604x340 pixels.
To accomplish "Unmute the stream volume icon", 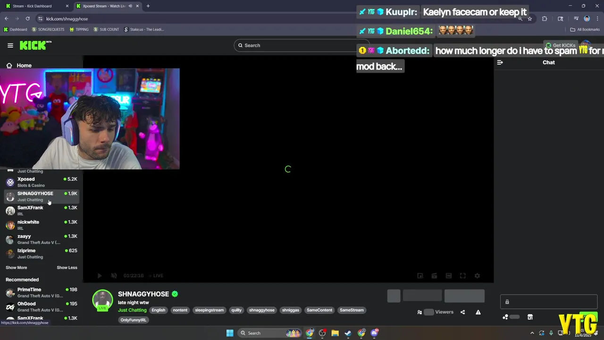I will [x=114, y=276].
